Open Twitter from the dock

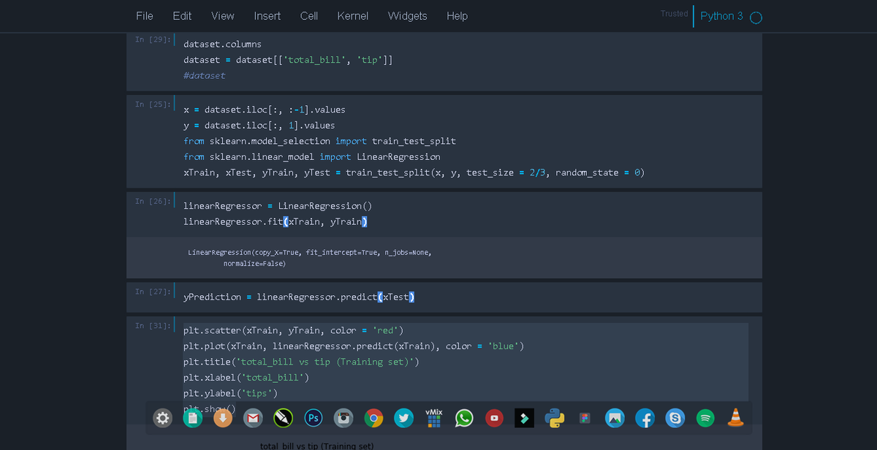[x=403, y=418]
